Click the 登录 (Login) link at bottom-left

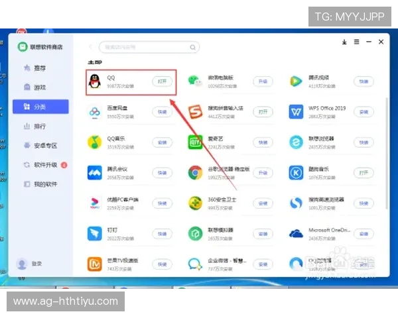(36, 264)
